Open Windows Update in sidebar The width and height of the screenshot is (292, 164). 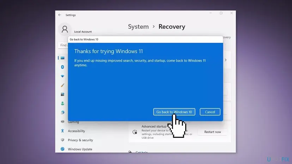click(x=80, y=149)
